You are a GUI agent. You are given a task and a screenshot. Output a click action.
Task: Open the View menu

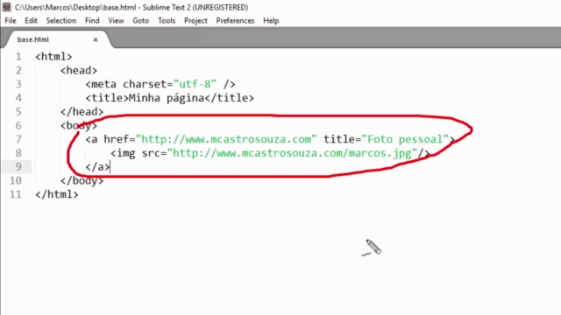point(116,21)
